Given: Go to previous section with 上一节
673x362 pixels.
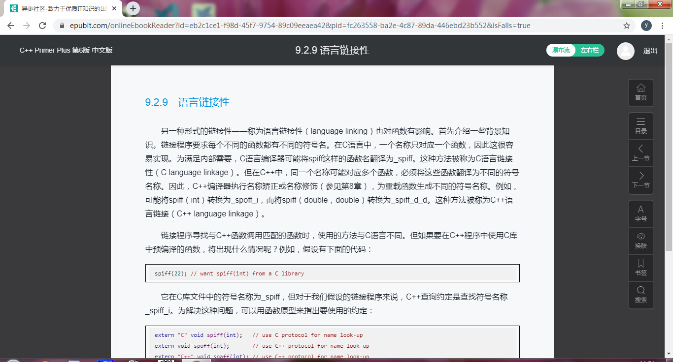Looking at the screenshot, I should (640, 153).
